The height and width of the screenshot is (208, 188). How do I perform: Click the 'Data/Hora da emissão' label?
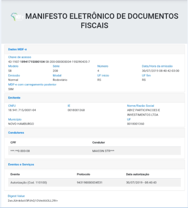tap(157, 66)
